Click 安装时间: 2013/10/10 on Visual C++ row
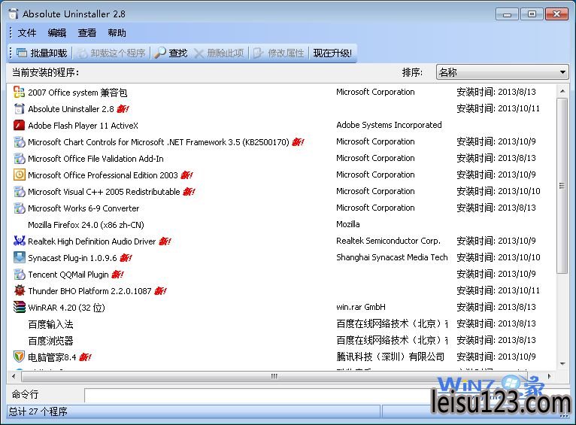 pos(499,191)
